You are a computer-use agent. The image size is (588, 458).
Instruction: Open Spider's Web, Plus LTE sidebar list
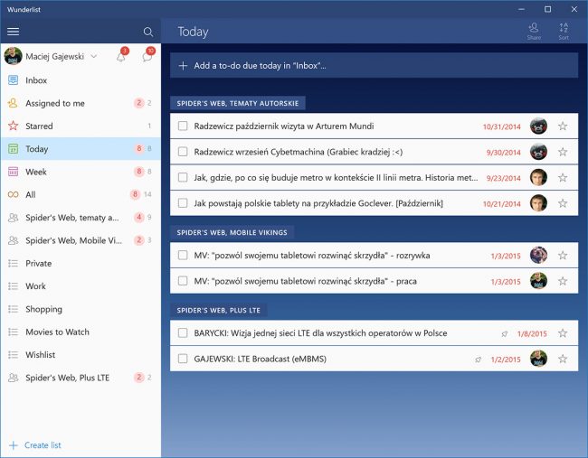(x=81, y=378)
